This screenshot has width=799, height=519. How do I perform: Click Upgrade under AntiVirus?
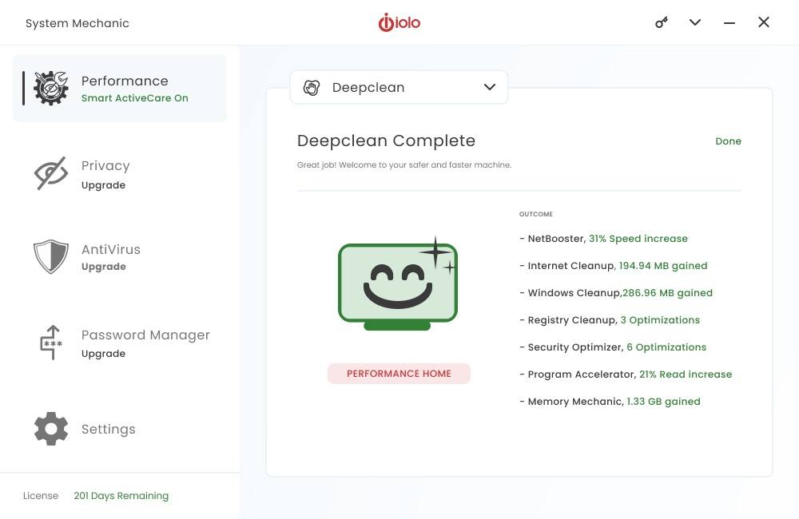pyautogui.click(x=103, y=267)
